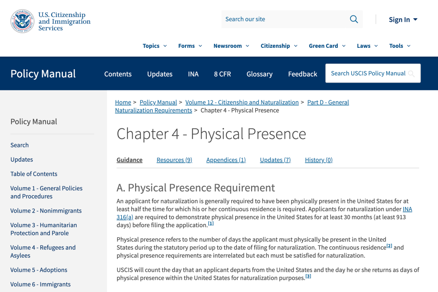Open Volume 5 - Adoptions
Viewport: 438px width, 292px height.
pyautogui.click(x=39, y=270)
